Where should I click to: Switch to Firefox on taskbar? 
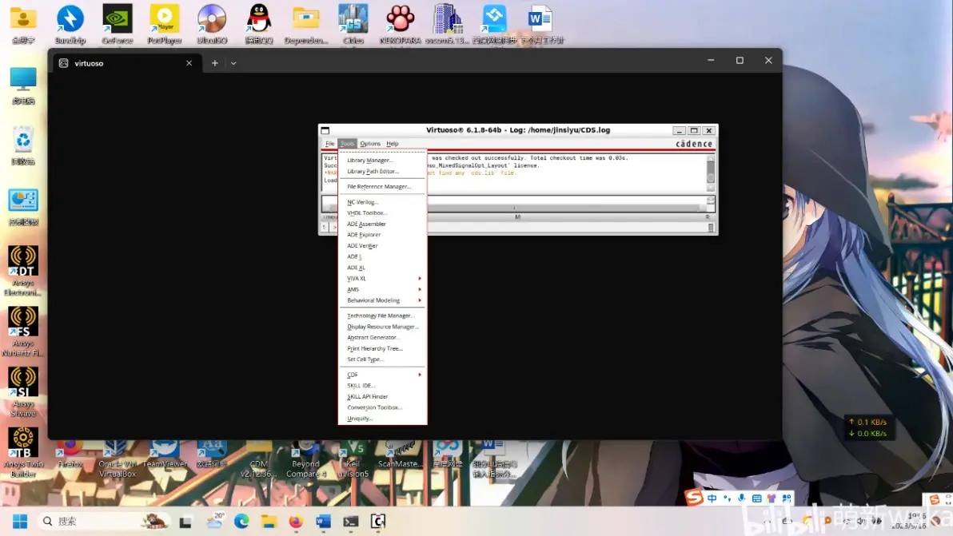pyautogui.click(x=296, y=522)
